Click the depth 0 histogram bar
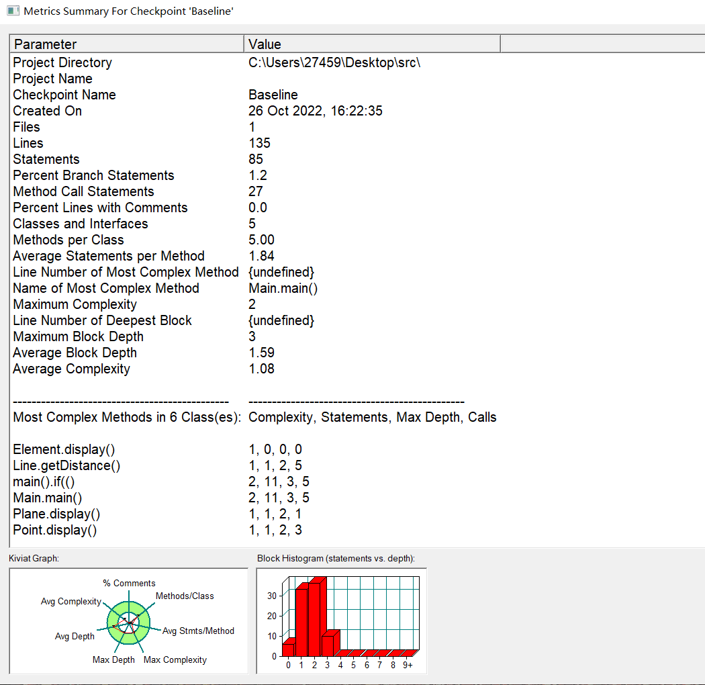This screenshot has height=685, width=705. [x=288, y=650]
